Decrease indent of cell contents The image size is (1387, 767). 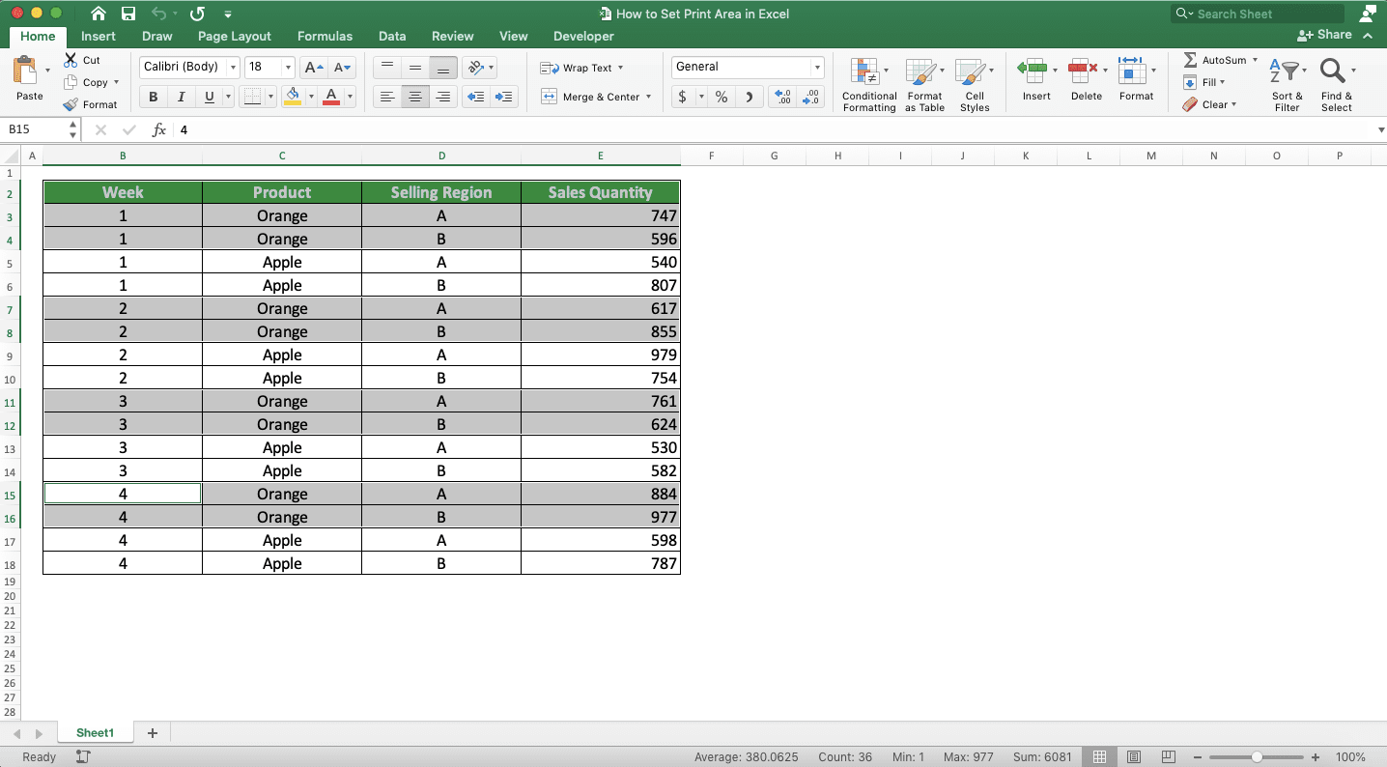475,97
